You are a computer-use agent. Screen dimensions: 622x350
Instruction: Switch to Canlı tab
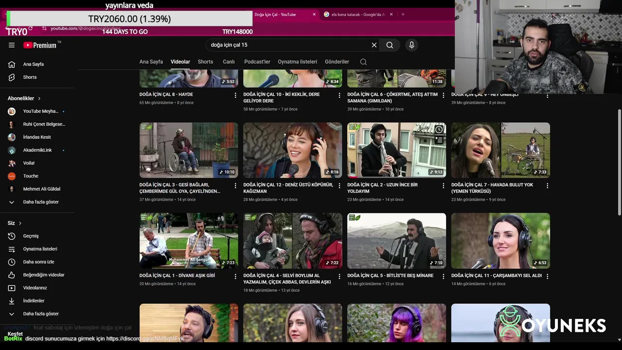229,62
